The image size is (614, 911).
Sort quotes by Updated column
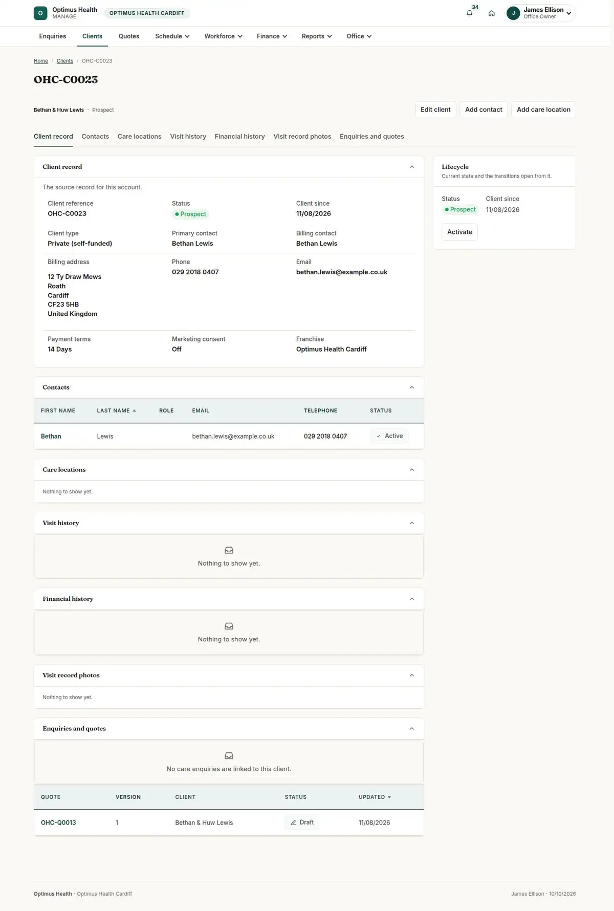pos(375,797)
